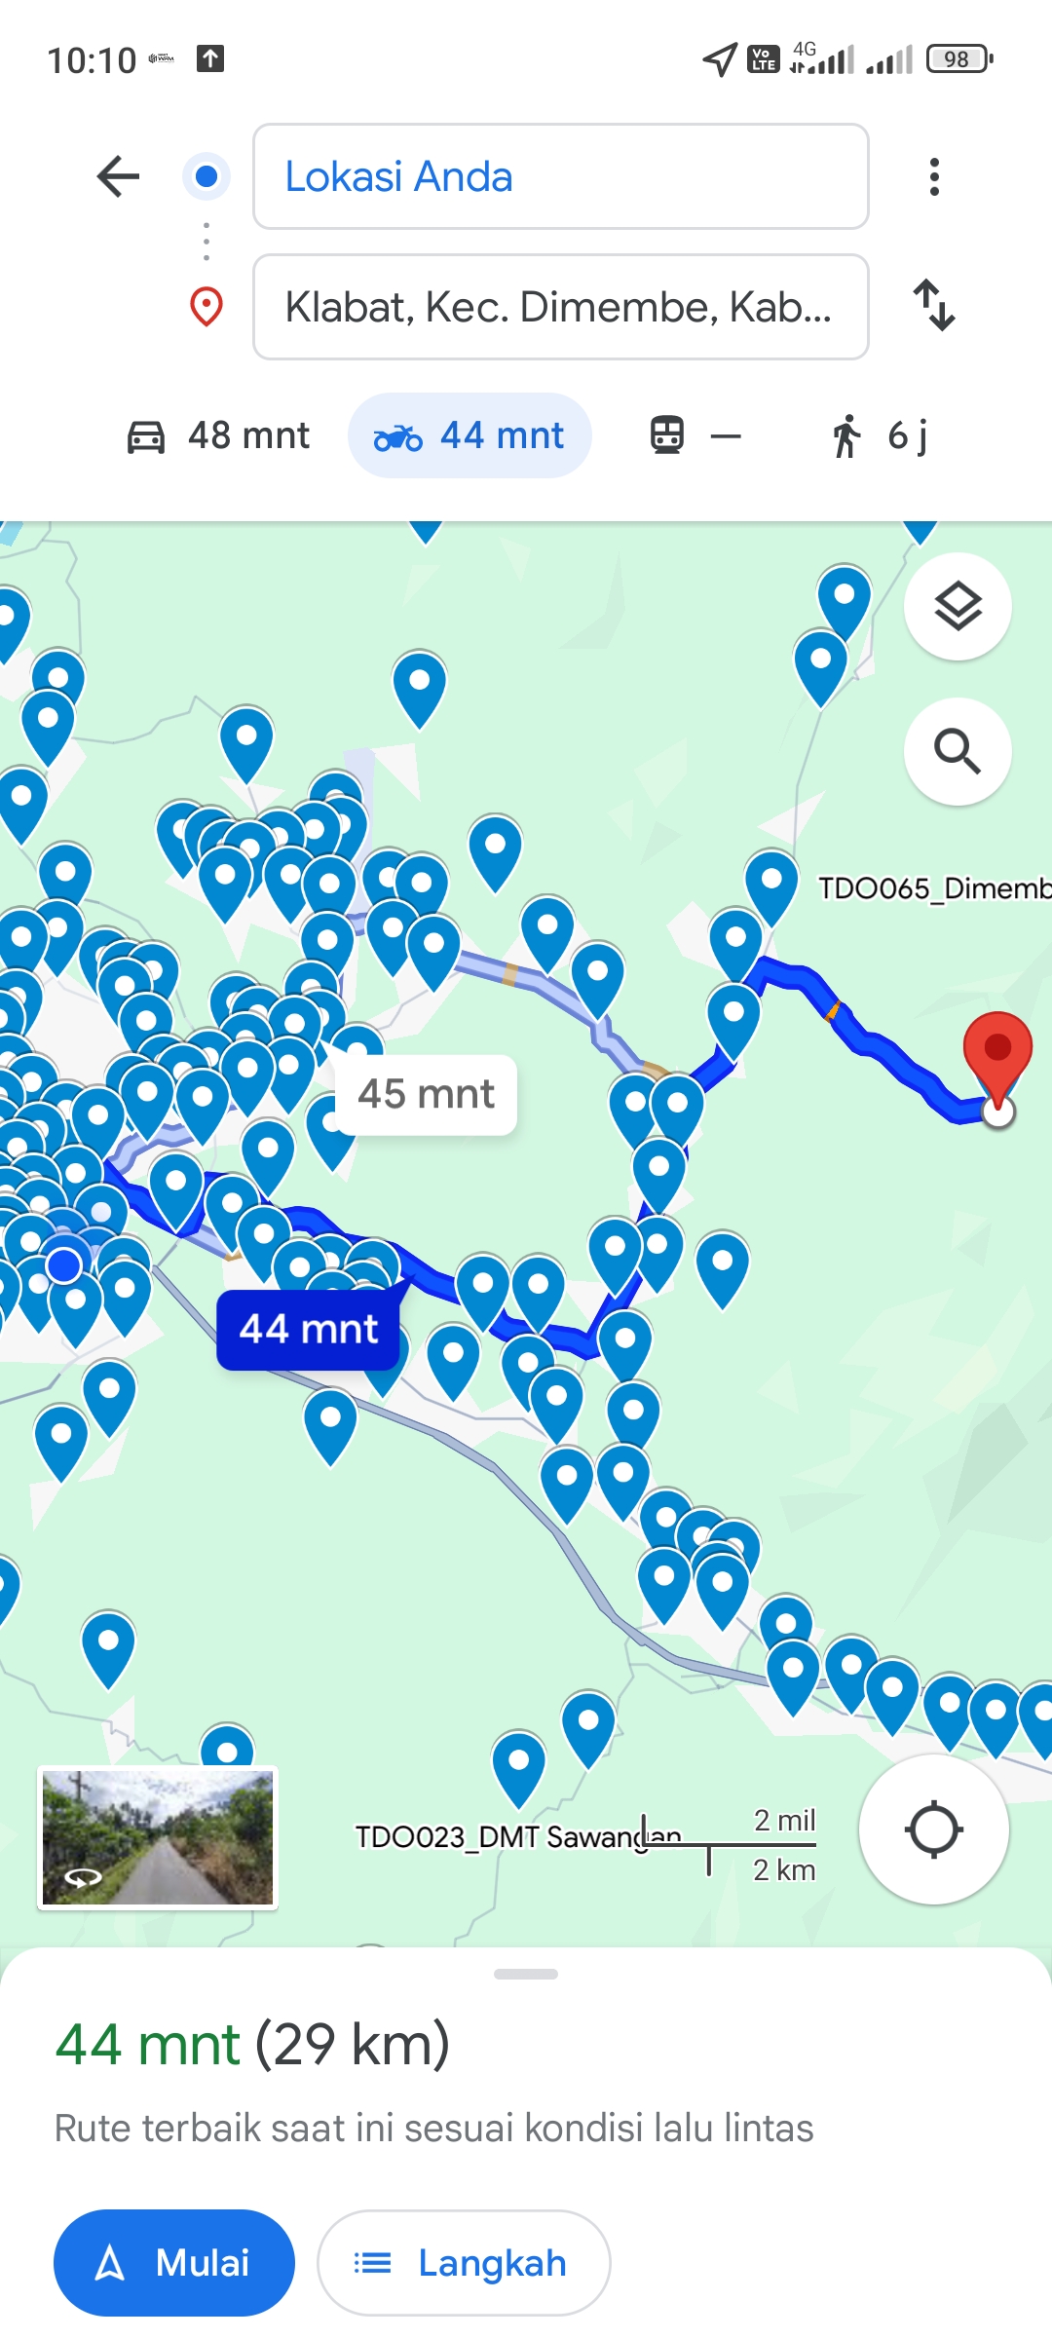Select the motorcycle 44 mnt travel mode
The height and width of the screenshot is (2338, 1052).
point(470,435)
